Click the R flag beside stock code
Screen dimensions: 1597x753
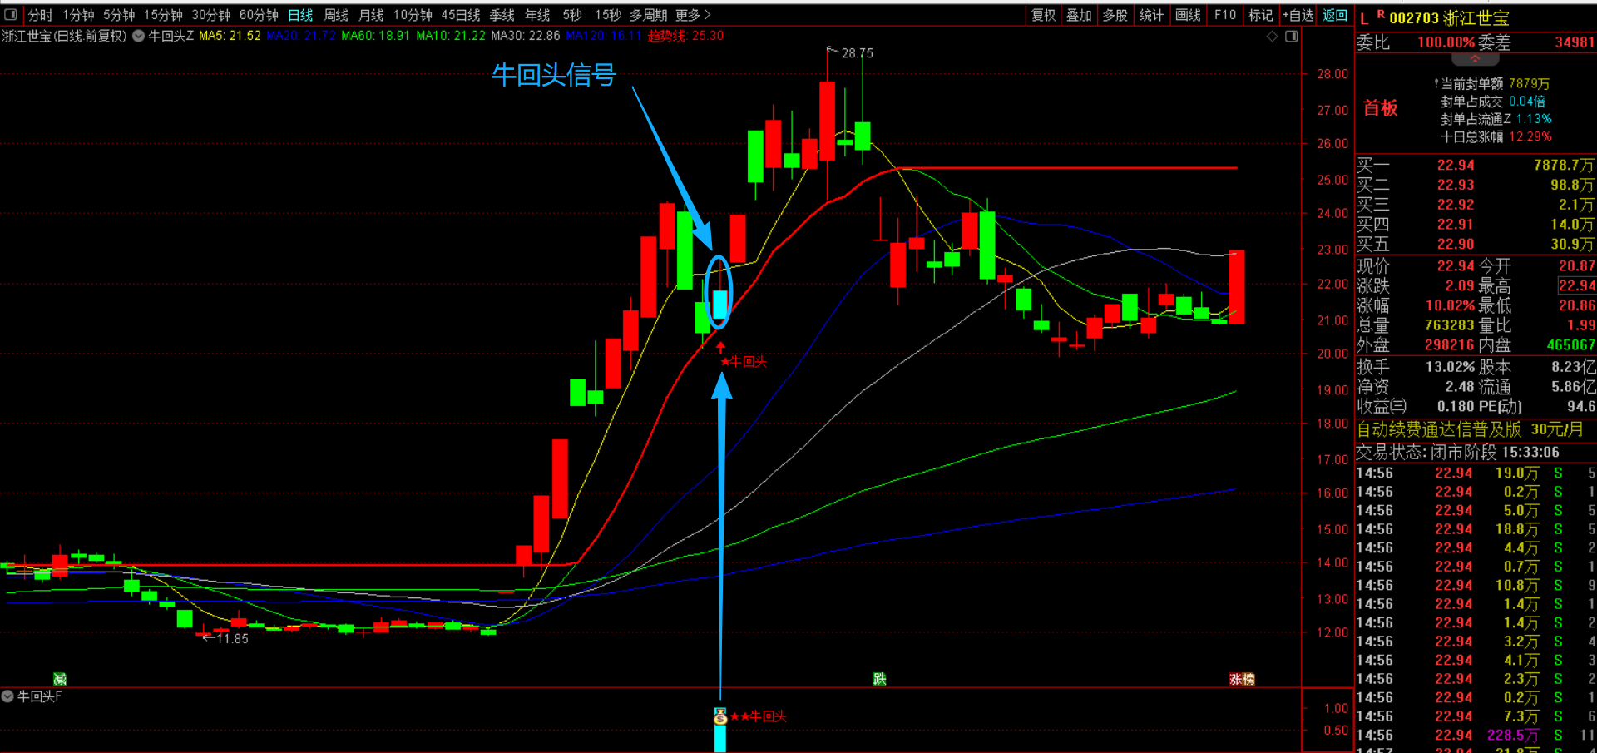[x=1381, y=14]
